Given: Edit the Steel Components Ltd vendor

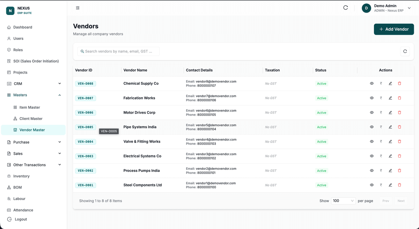Looking at the screenshot, I should (x=390, y=185).
